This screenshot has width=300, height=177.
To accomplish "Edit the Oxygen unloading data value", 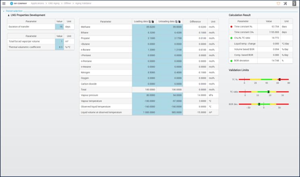I will pos(170,78).
